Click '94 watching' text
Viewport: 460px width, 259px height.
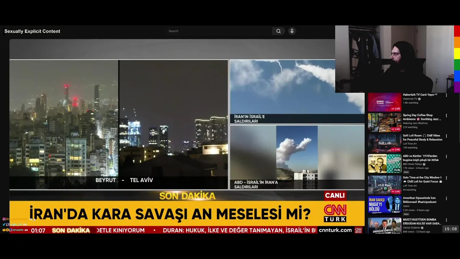(409, 190)
